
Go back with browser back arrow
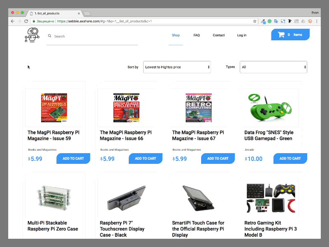[x=13, y=21]
